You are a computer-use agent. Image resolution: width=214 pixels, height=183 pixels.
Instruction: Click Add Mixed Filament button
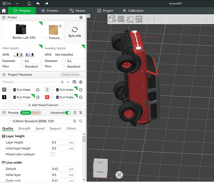coord(43,105)
